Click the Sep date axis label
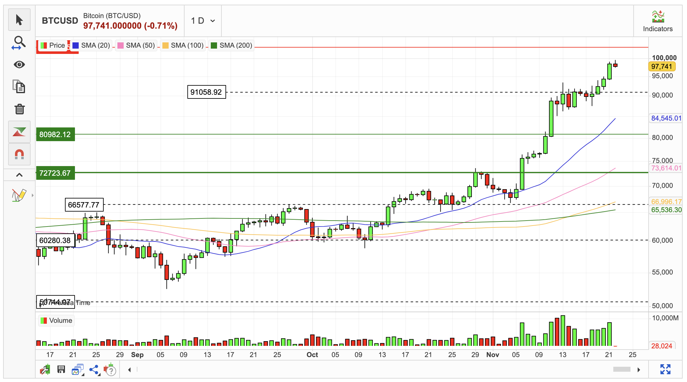Image resolution: width=687 pixels, height=382 pixels. pos(137,355)
